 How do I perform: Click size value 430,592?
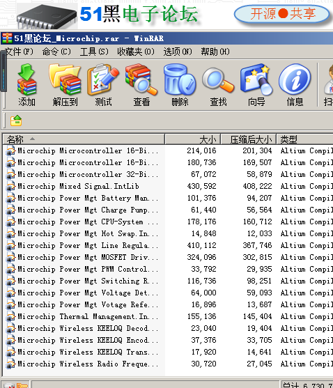(201, 186)
